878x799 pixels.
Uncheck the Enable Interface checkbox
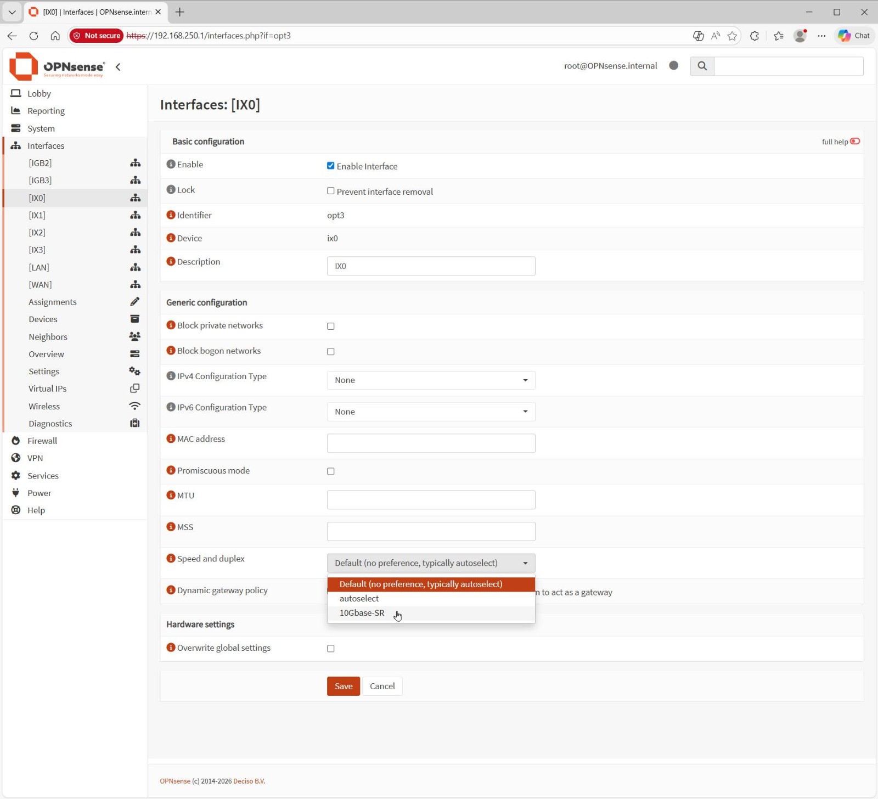click(x=330, y=166)
